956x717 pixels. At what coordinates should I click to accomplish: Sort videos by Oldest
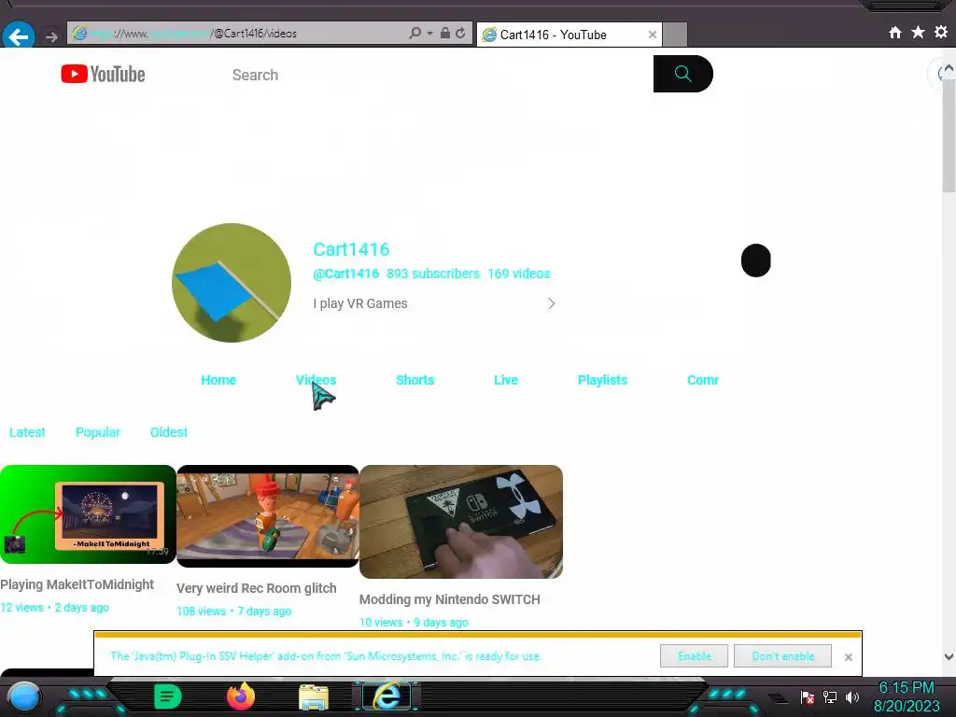[169, 432]
